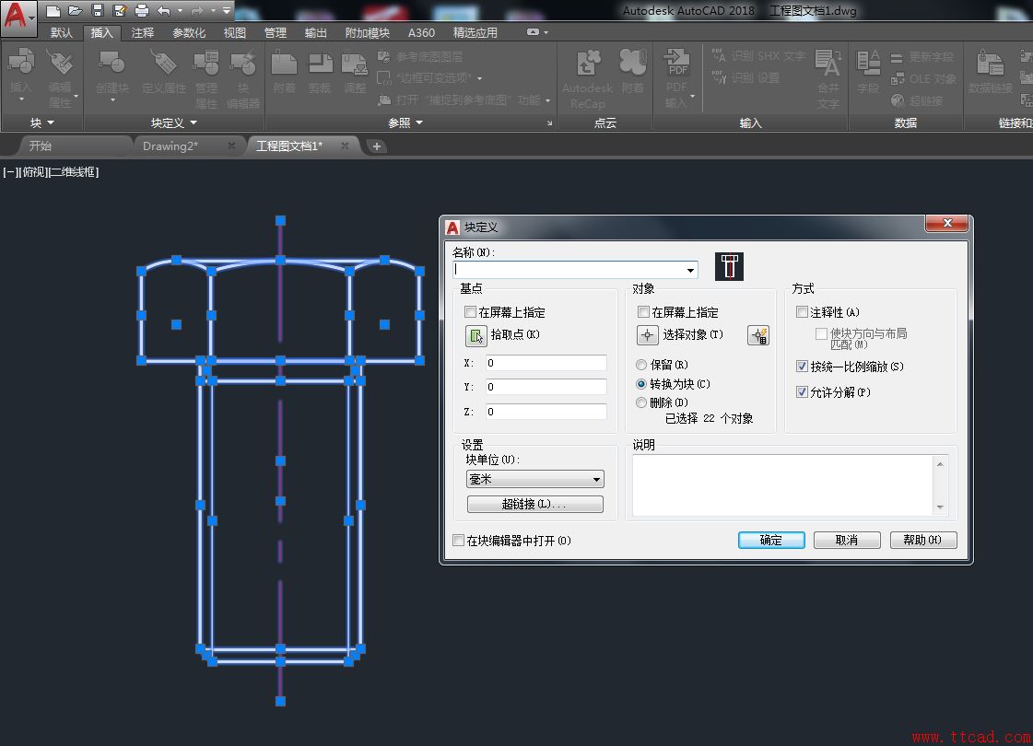Click the description box scroll down arrow
Viewport: 1033px width, 746px height.
(x=940, y=507)
